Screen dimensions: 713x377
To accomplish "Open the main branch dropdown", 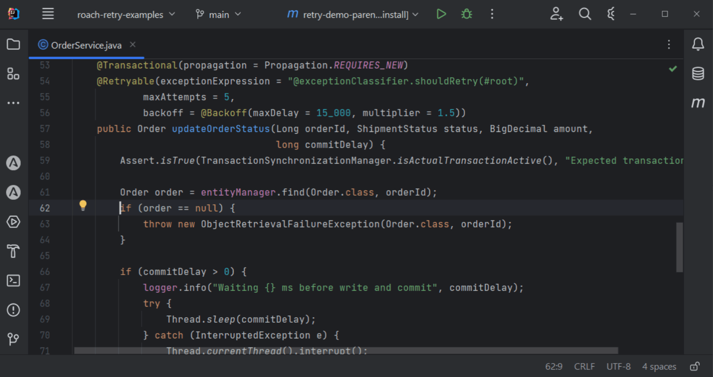I will 219,15.
